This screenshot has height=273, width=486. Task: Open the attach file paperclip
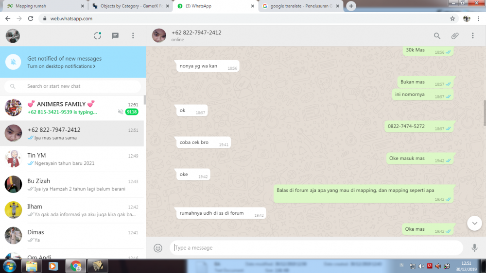click(455, 36)
